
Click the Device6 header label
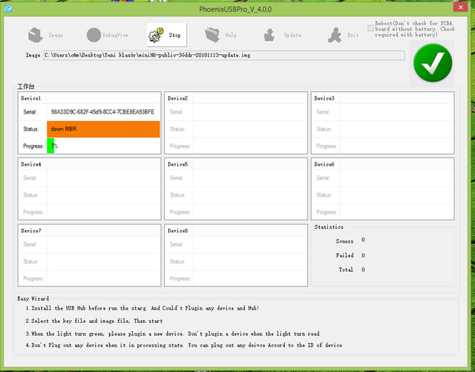click(x=324, y=164)
